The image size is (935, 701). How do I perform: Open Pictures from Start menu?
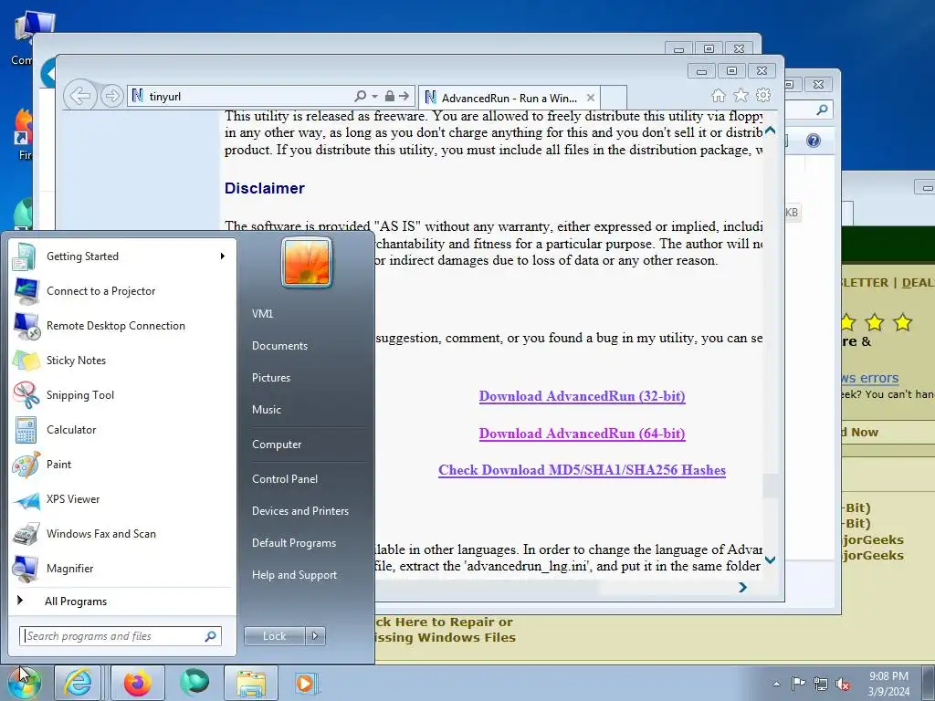pyautogui.click(x=270, y=378)
